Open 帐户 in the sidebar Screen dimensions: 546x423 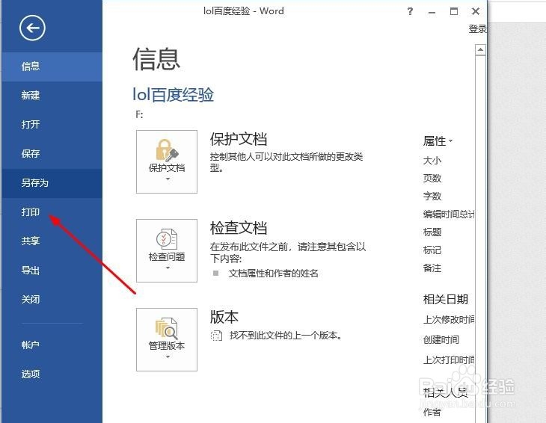point(52,345)
